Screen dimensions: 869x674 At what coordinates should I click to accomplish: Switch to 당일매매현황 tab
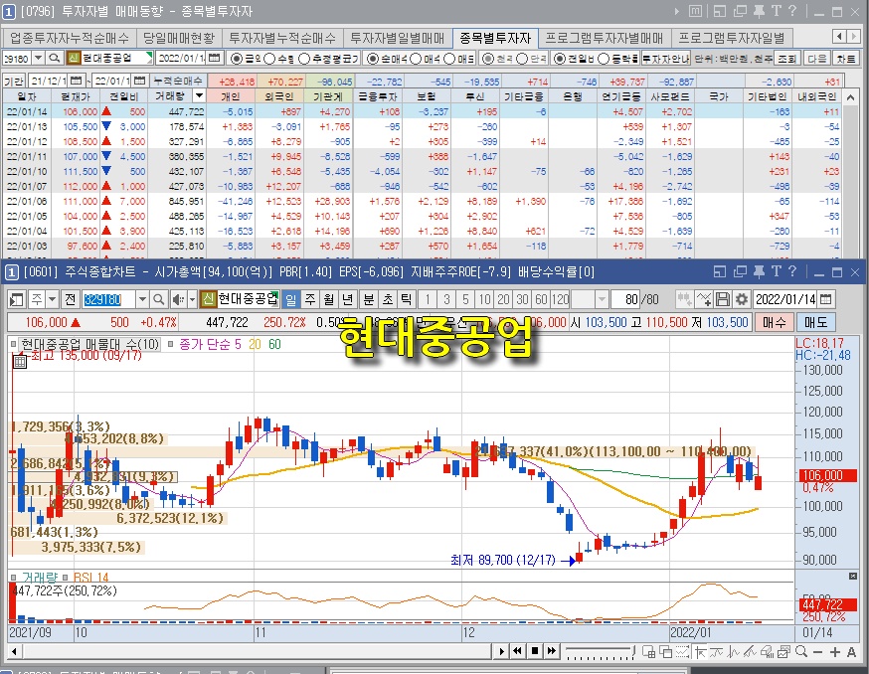click(178, 38)
